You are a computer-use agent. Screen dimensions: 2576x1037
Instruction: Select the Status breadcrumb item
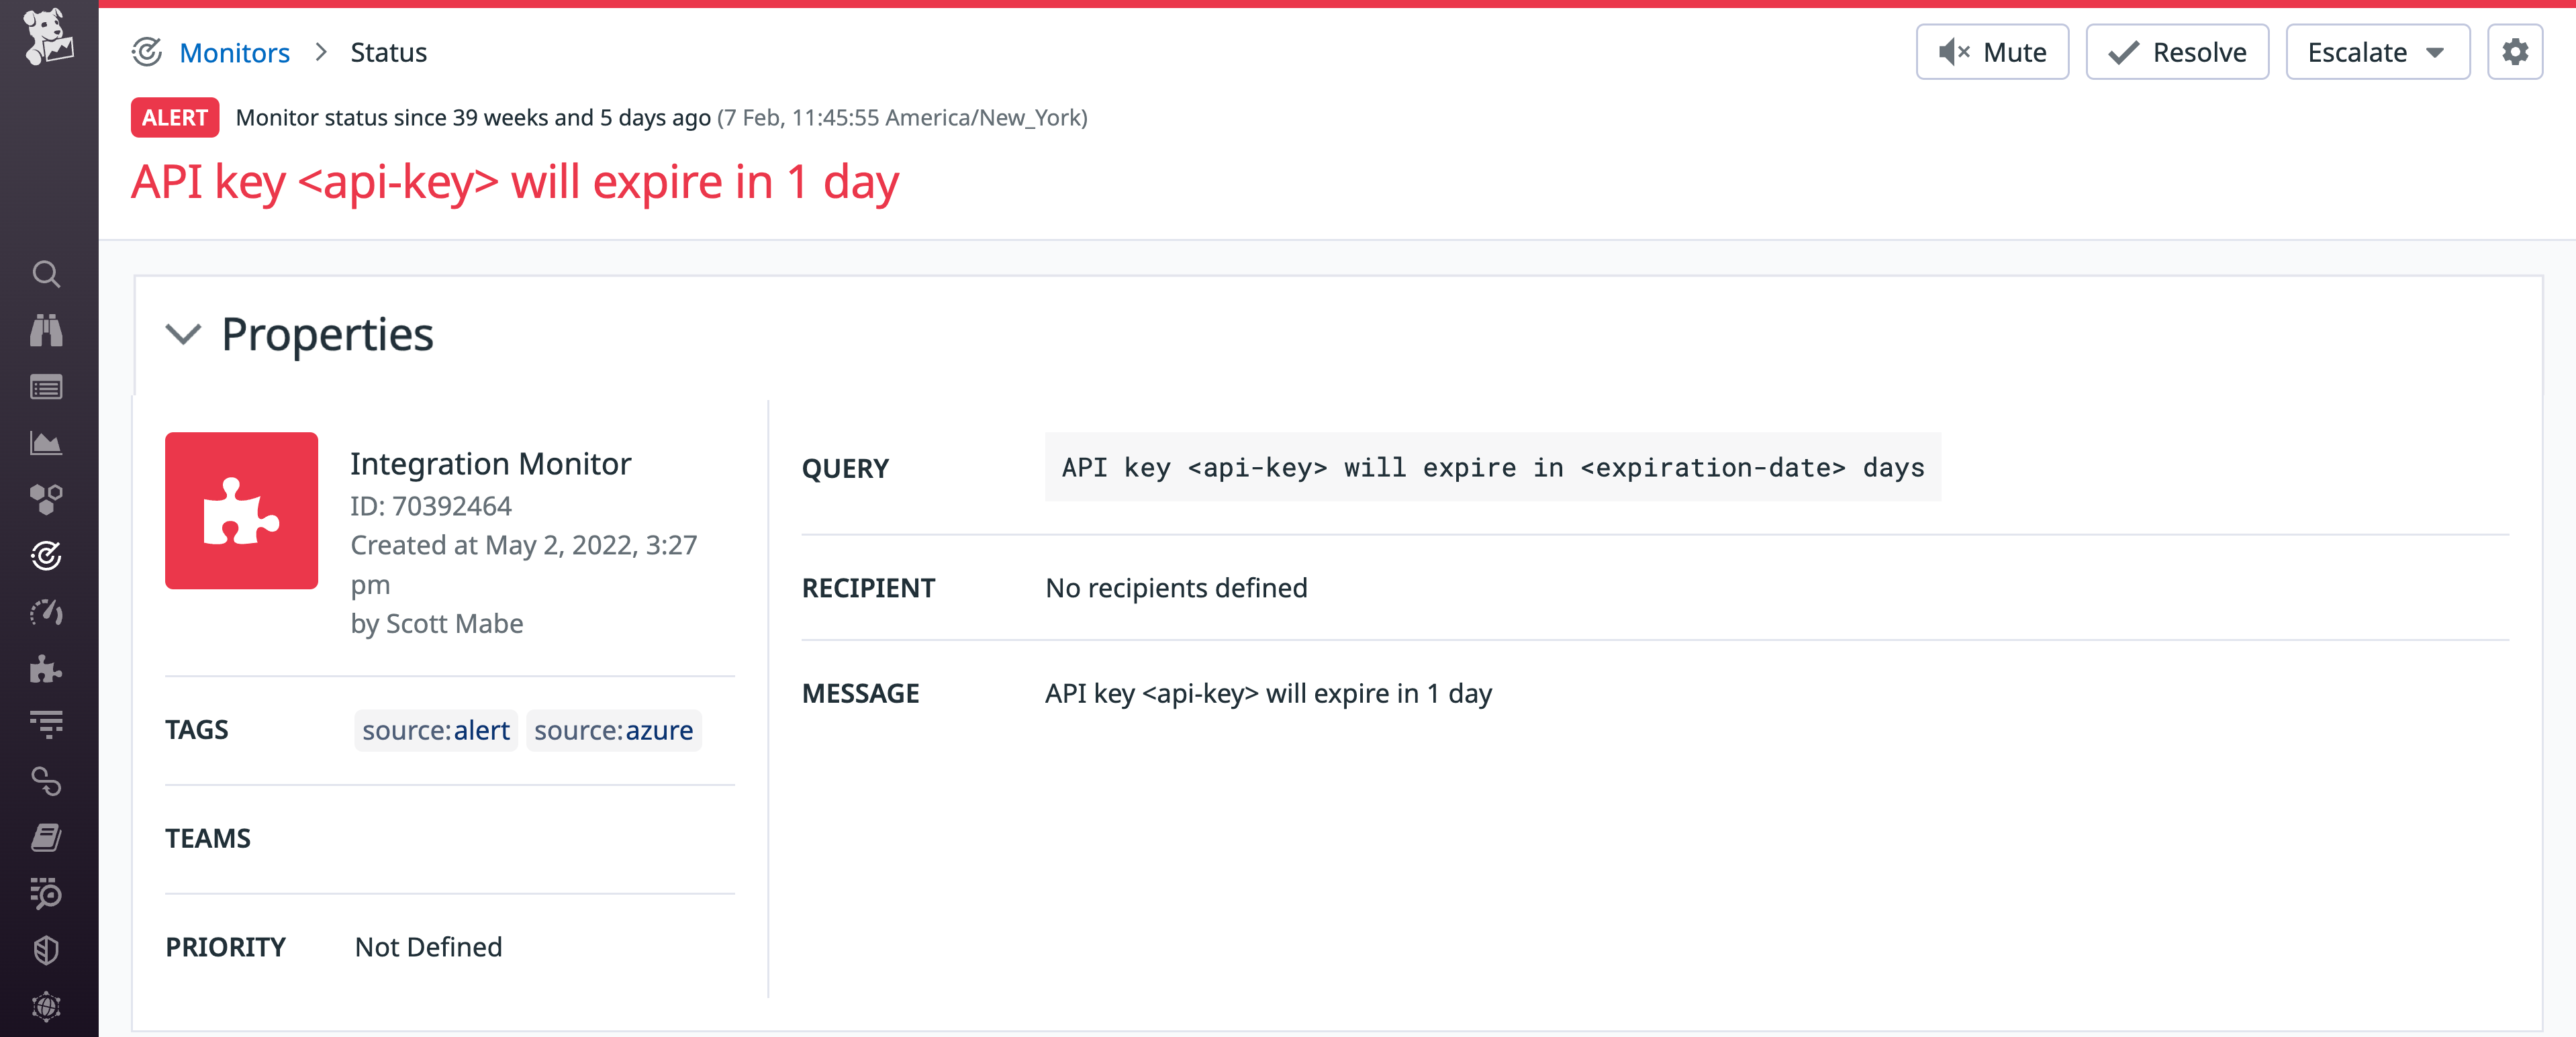click(388, 52)
